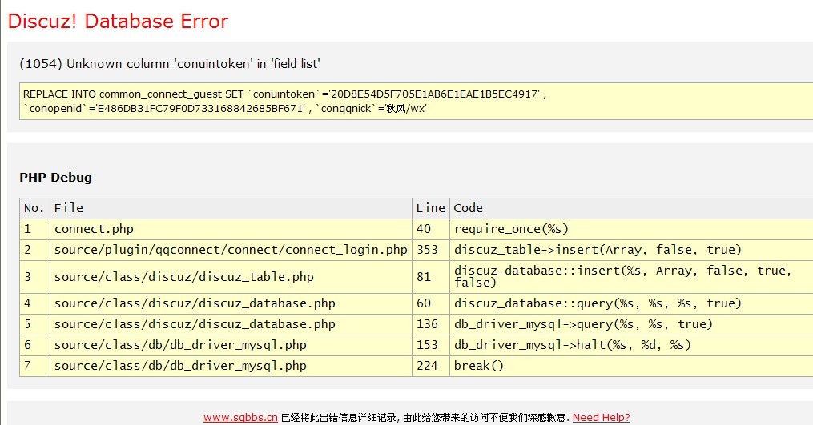This screenshot has height=425, width=813.
Task: Select the connect.php file cell
Action: (x=94, y=229)
